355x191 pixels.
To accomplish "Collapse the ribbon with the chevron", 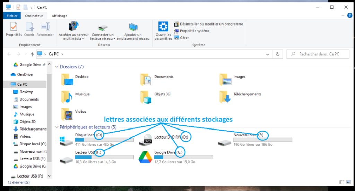I will (343, 15).
